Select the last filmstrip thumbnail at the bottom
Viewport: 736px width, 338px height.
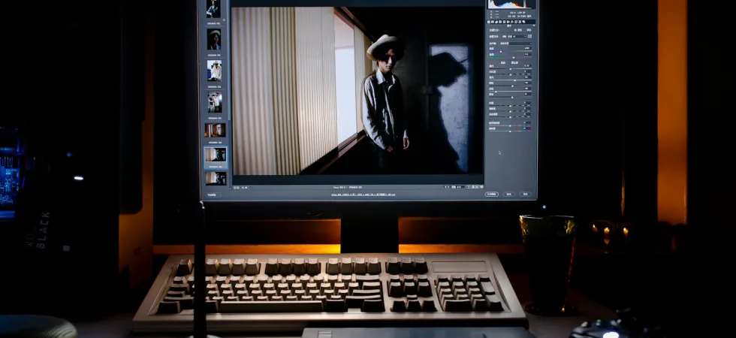tap(216, 178)
